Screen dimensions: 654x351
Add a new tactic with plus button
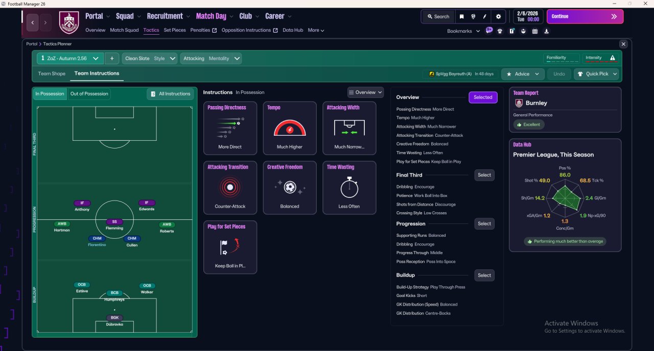click(x=112, y=58)
